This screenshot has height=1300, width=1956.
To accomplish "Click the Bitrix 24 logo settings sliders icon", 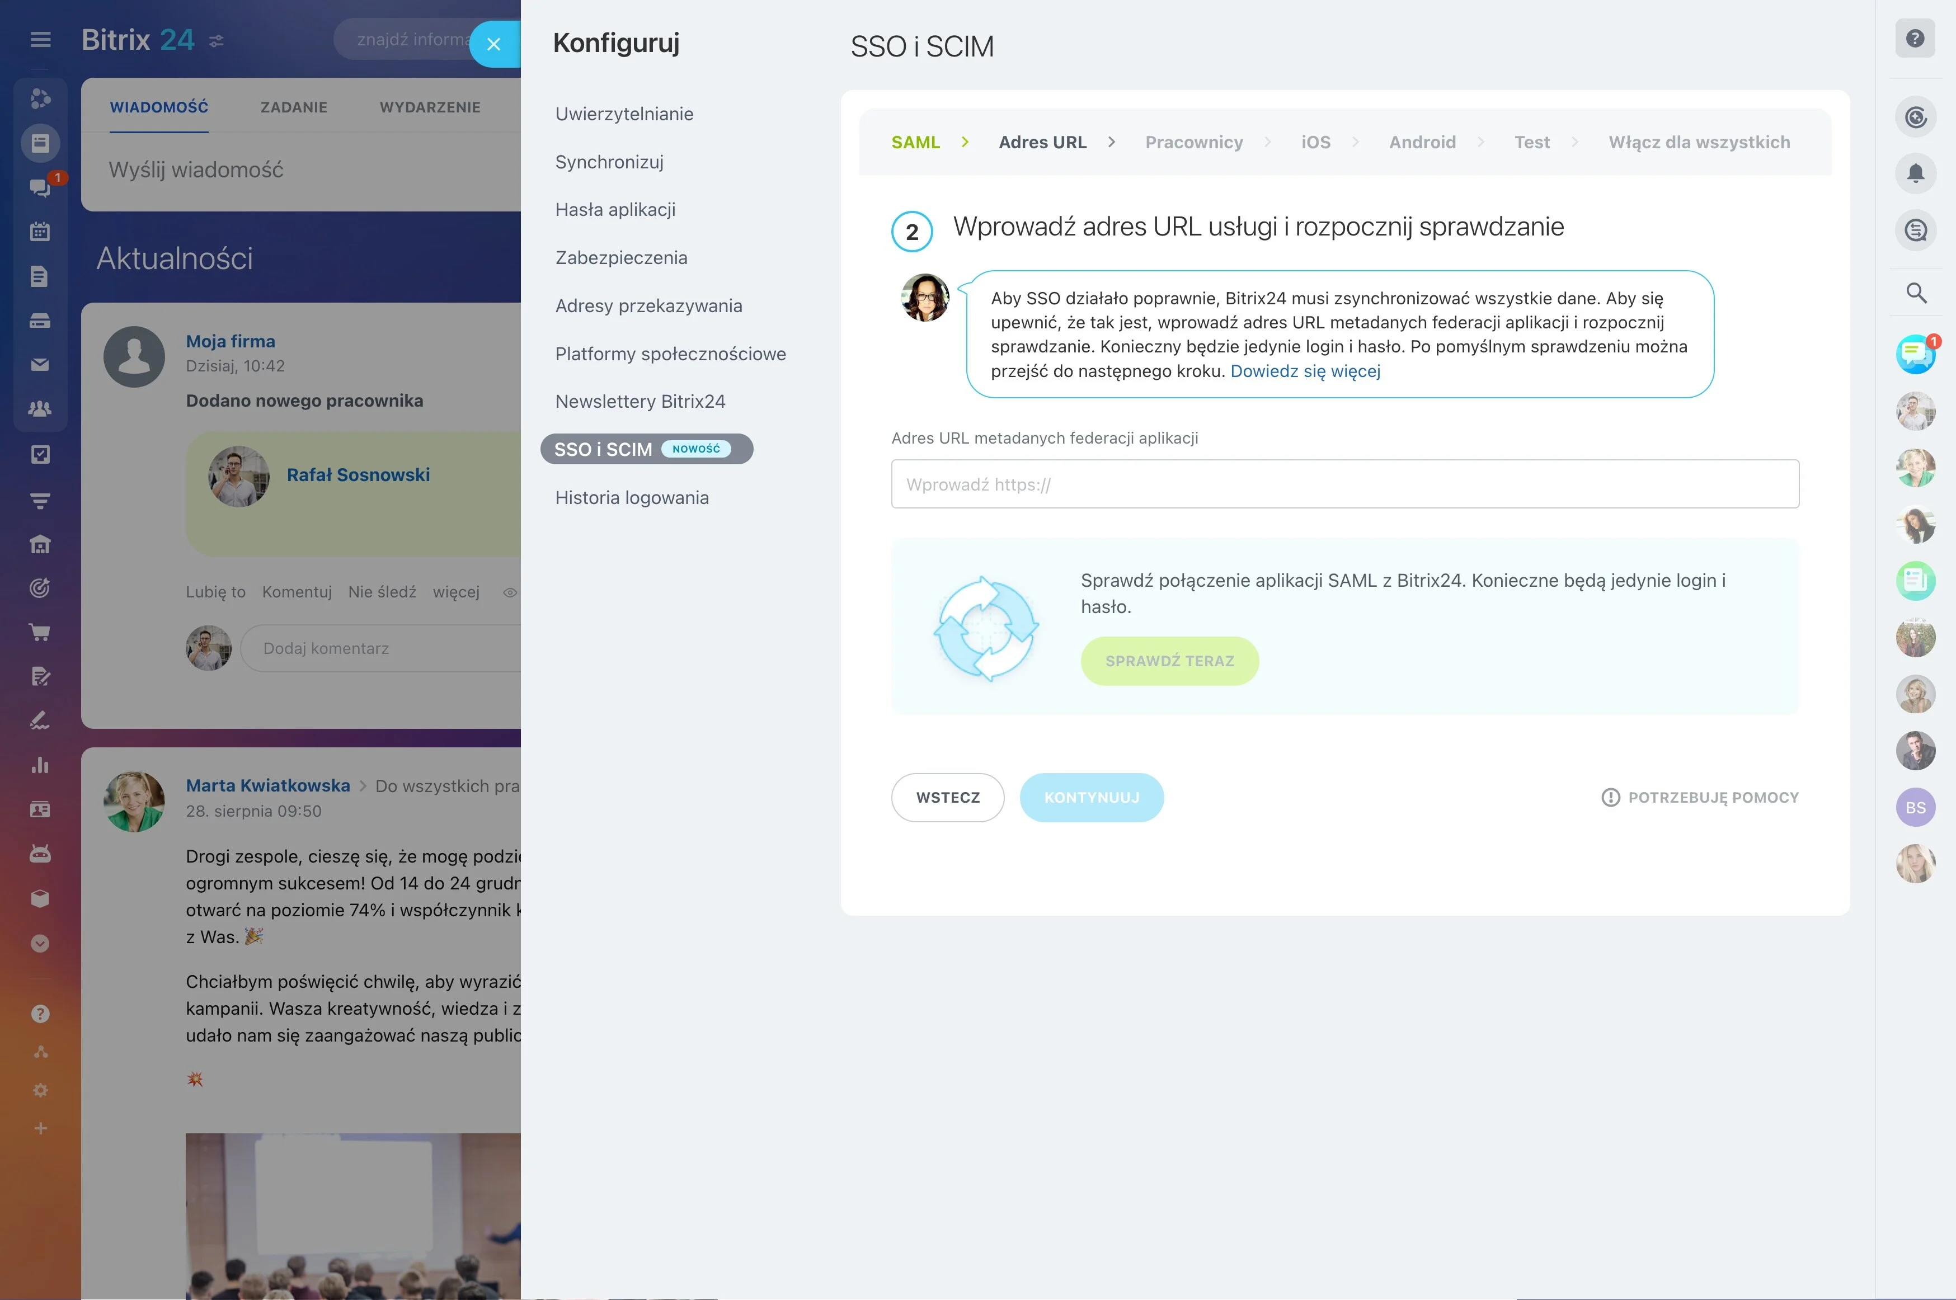I will (217, 41).
